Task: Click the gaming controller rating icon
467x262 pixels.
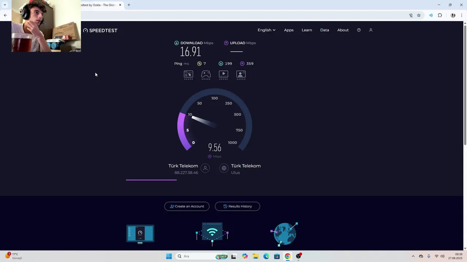Action: pyautogui.click(x=206, y=75)
